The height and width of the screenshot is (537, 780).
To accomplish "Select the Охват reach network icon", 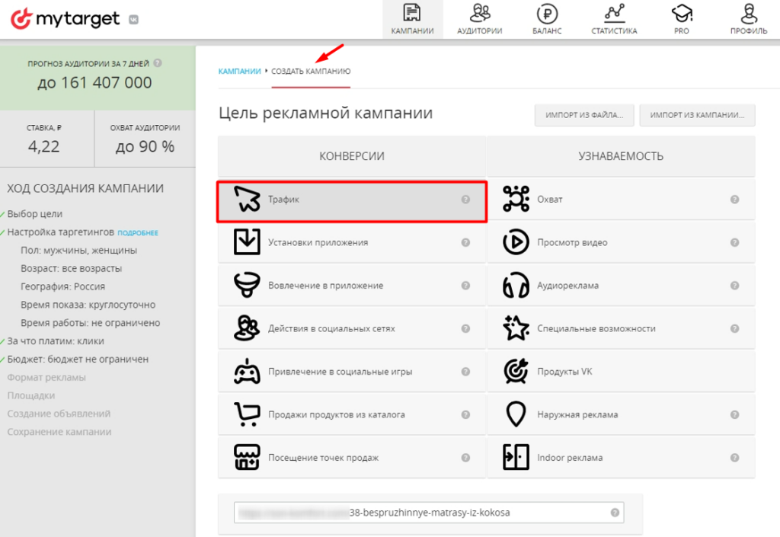I will [516, 200].
